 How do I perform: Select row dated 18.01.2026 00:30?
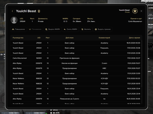click(76, 43)
